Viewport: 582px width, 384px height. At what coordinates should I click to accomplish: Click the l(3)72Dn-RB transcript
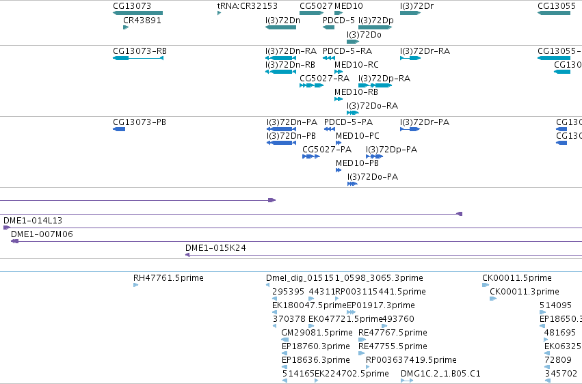click(x=280, y=72)
